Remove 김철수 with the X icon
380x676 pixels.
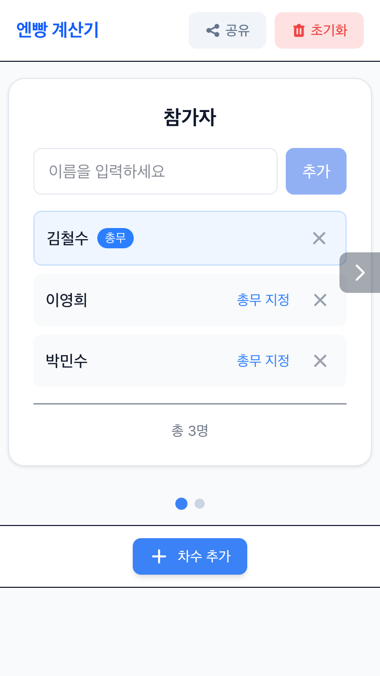click(319, 238)
